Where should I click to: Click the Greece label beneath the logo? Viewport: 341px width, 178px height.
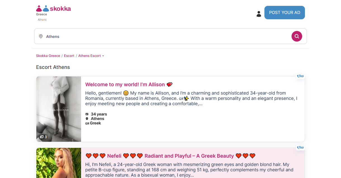click(x=41, y=15)
